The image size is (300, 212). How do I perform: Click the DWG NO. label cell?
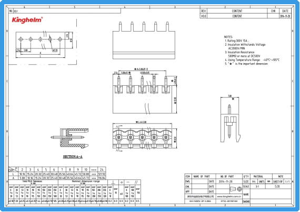click(x=246, y=201)
